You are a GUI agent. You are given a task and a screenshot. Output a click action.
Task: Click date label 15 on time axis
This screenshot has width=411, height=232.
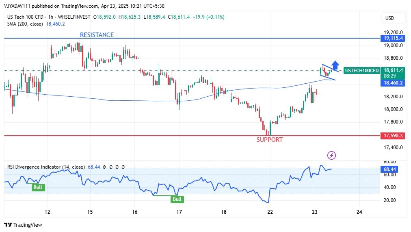coord(90,212)
